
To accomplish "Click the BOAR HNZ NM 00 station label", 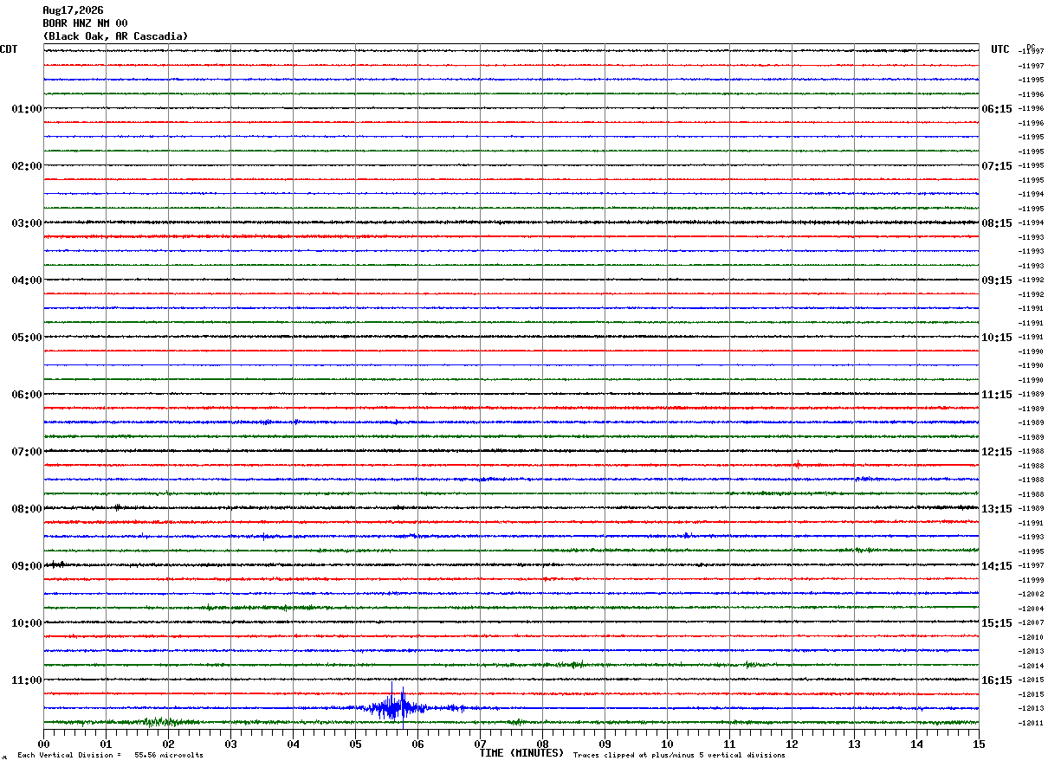I will [85, 23].
